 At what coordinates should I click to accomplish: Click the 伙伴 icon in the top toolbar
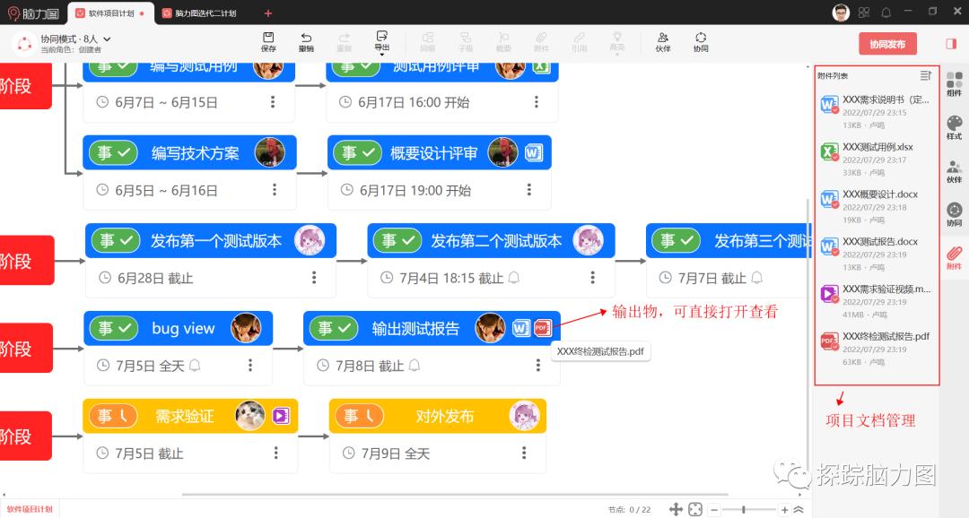[x=663, y=41]
